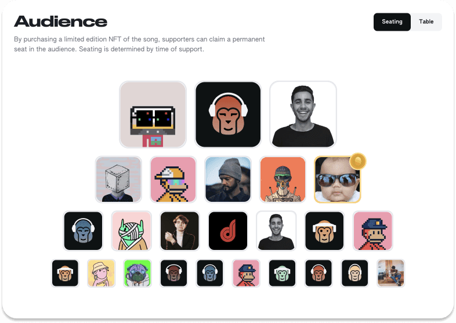Viewport: 456px width, 323px height.
Task: Click the mint green monkey headphones avatar
Action: [282, 273]
